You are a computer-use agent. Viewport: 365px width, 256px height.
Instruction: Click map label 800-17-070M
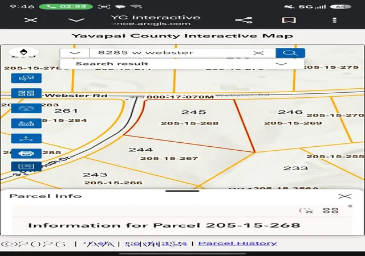click(180, 97)
